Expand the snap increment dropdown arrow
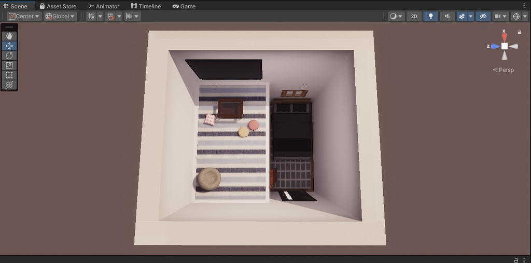Viewport: 531px width, 263px height. click(x=137, y=16)
